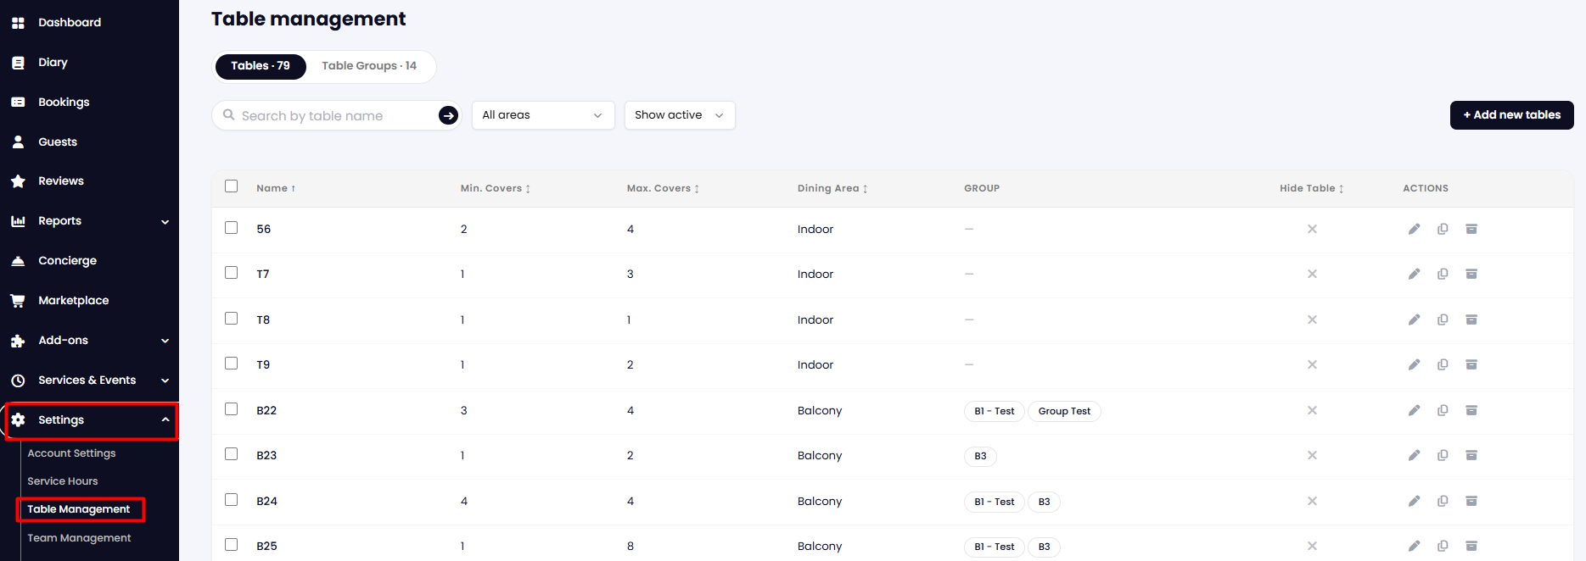The image size is (1586, 561).
Task: Select checkbox for table T8
Action: point(231,319)
